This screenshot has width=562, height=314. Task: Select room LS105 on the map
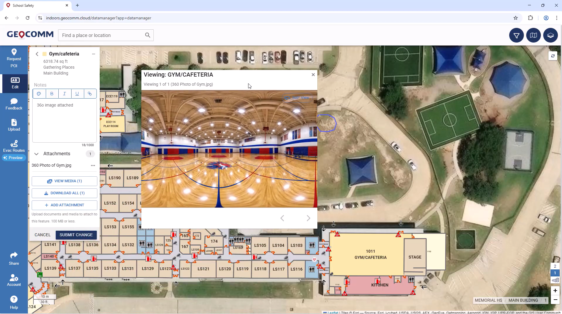[x=260, y=245]
